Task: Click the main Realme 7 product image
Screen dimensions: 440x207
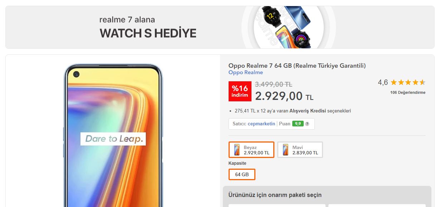Action: [113, 136]
